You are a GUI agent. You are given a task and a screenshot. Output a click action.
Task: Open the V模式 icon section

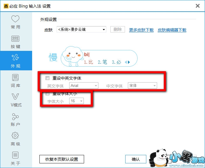[15, 96]
